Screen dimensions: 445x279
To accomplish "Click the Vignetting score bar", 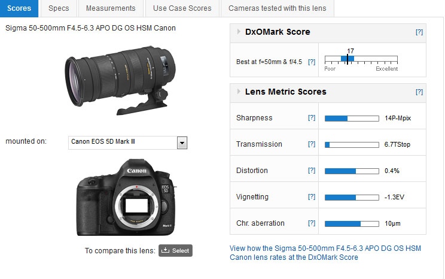I will [x=352, y=198].
